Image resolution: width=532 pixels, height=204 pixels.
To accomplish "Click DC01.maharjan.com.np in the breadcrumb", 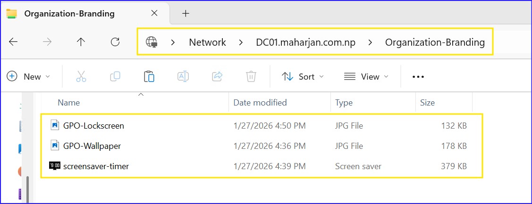I will [305, 42].
